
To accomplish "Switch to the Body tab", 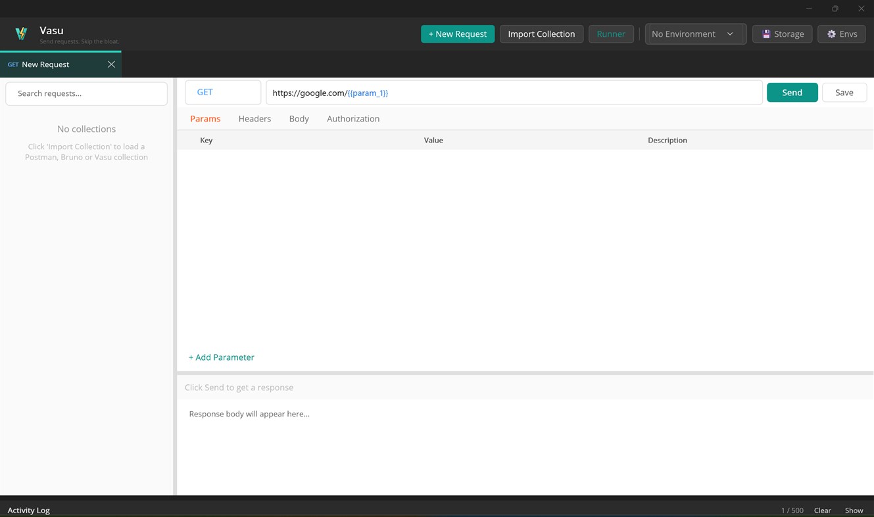I will coord(299,119).
